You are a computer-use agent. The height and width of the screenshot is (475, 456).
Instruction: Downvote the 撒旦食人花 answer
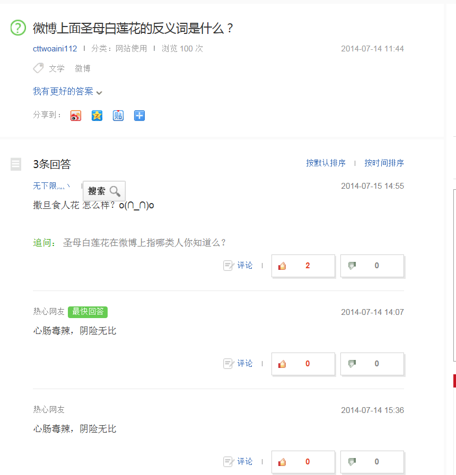click(372, 266)
